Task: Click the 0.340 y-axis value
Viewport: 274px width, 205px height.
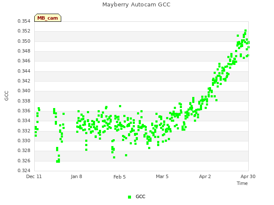Action: click(24, 91)
